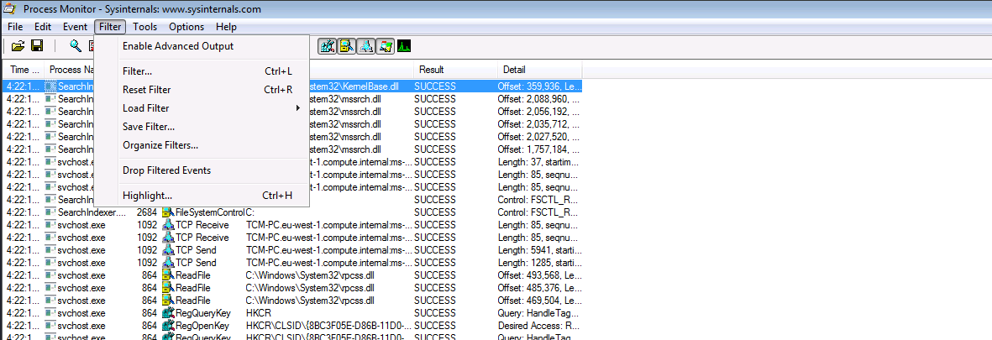Select Enable Advanced Output menu item
The width and height of the screenshot is (992, 340).
pos(178,46)
